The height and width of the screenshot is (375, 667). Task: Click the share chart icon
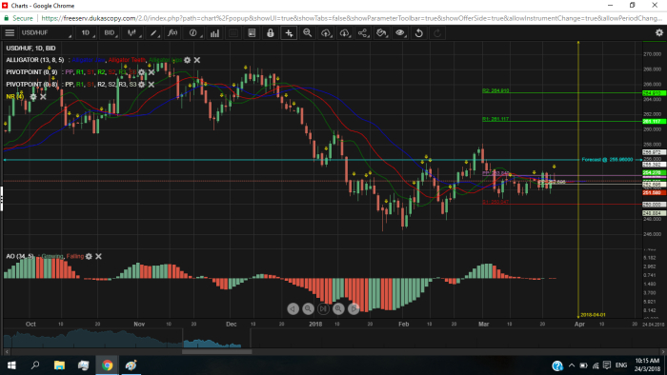(362, 32)
